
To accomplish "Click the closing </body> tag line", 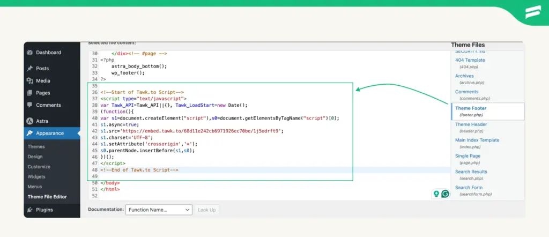I will pyautogui.click(x=110, y=183).
